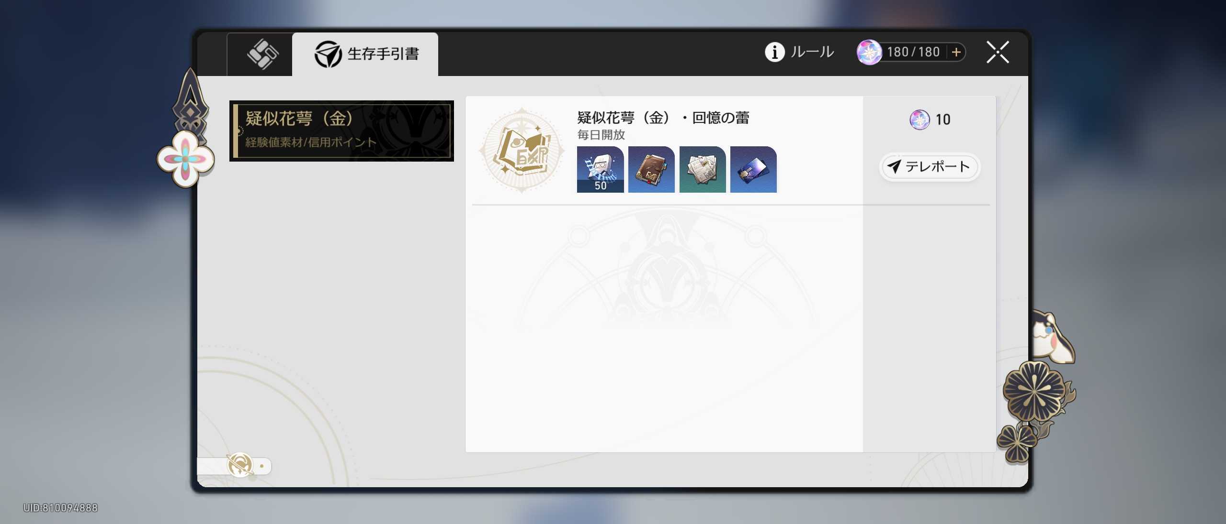
Task: Switch to the 生存手引書 tab
Action: click(x=365, y=54)
